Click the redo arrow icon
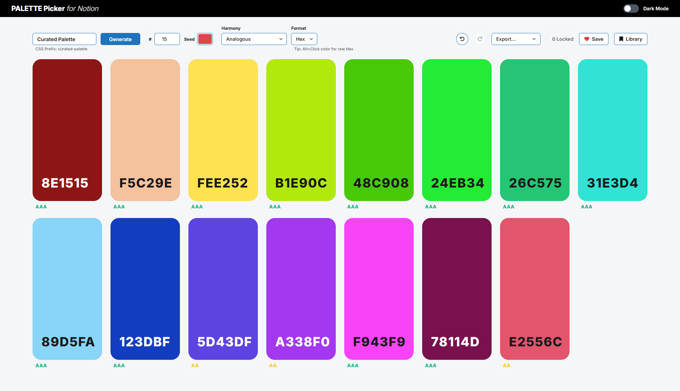This screenshot has width=680, height=391. tap(480, 39)
